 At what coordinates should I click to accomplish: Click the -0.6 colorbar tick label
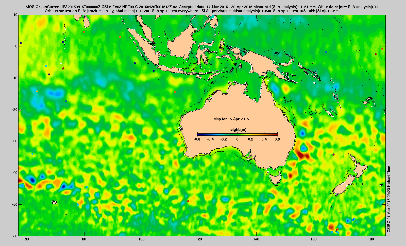(197, 139)
